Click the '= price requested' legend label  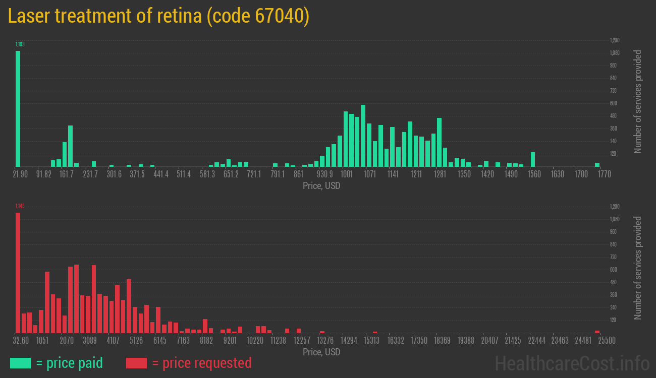(x=201, y=363)
